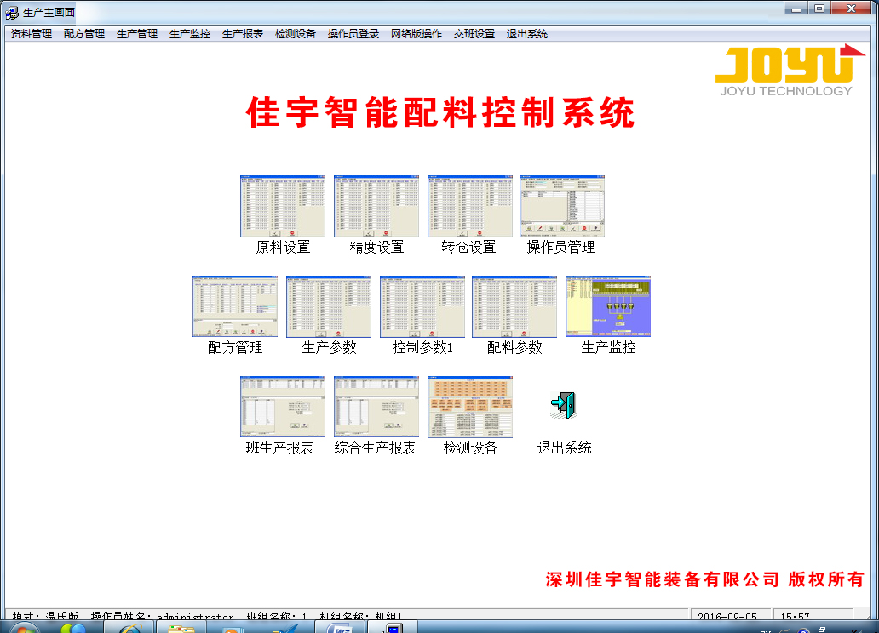Open the 资料管理 menu
Screen dimensions: 879x633
click(32, 34)
